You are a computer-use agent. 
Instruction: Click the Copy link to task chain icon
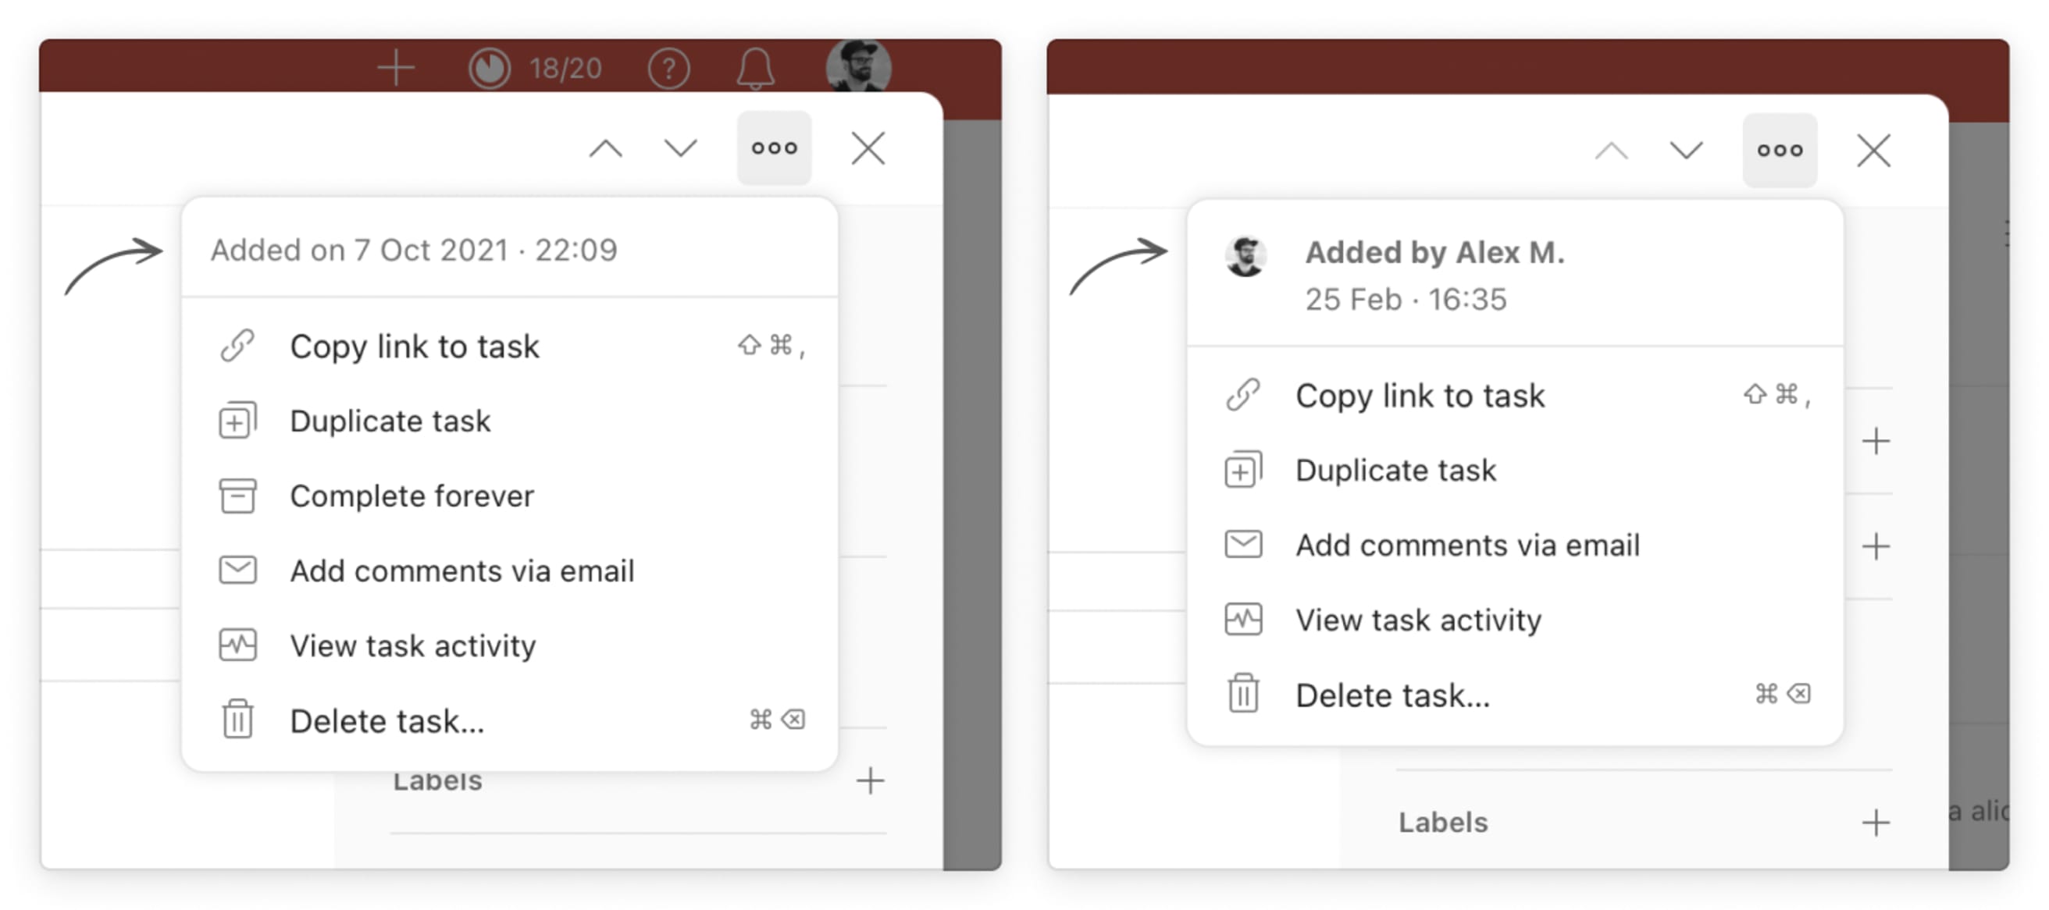236,346
